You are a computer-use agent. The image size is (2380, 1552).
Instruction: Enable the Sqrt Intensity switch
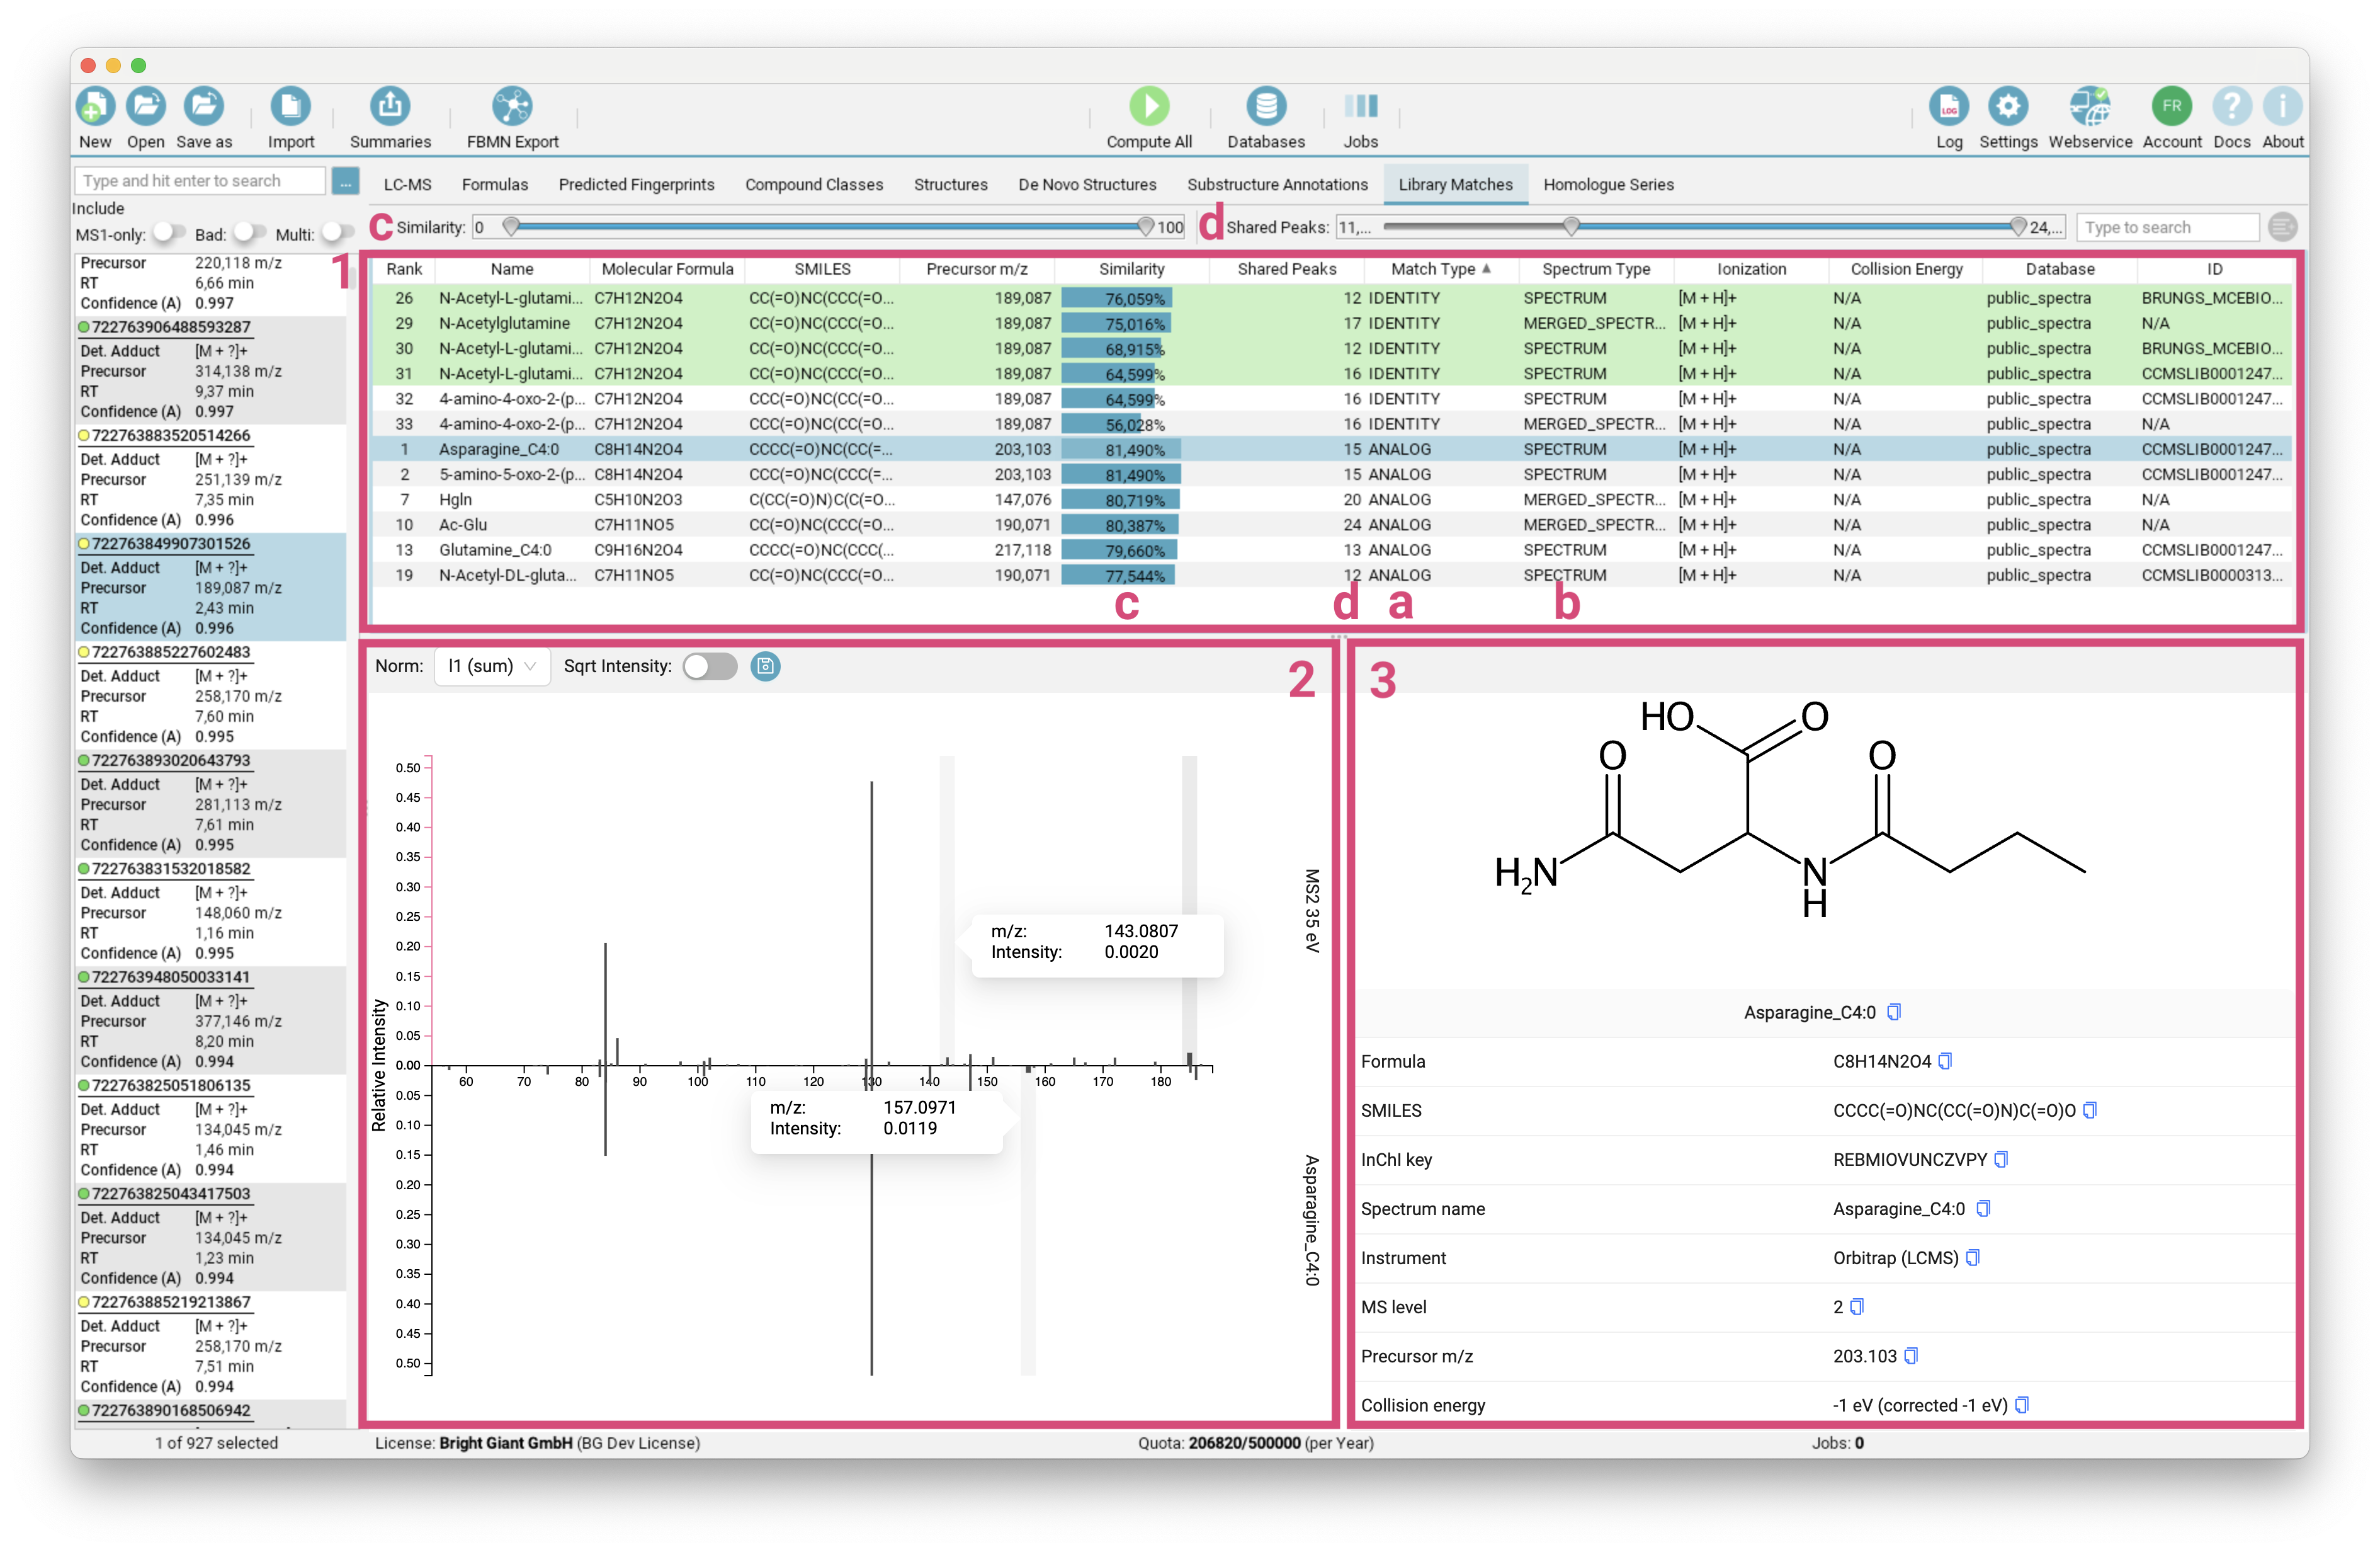[x=710, y=666]
